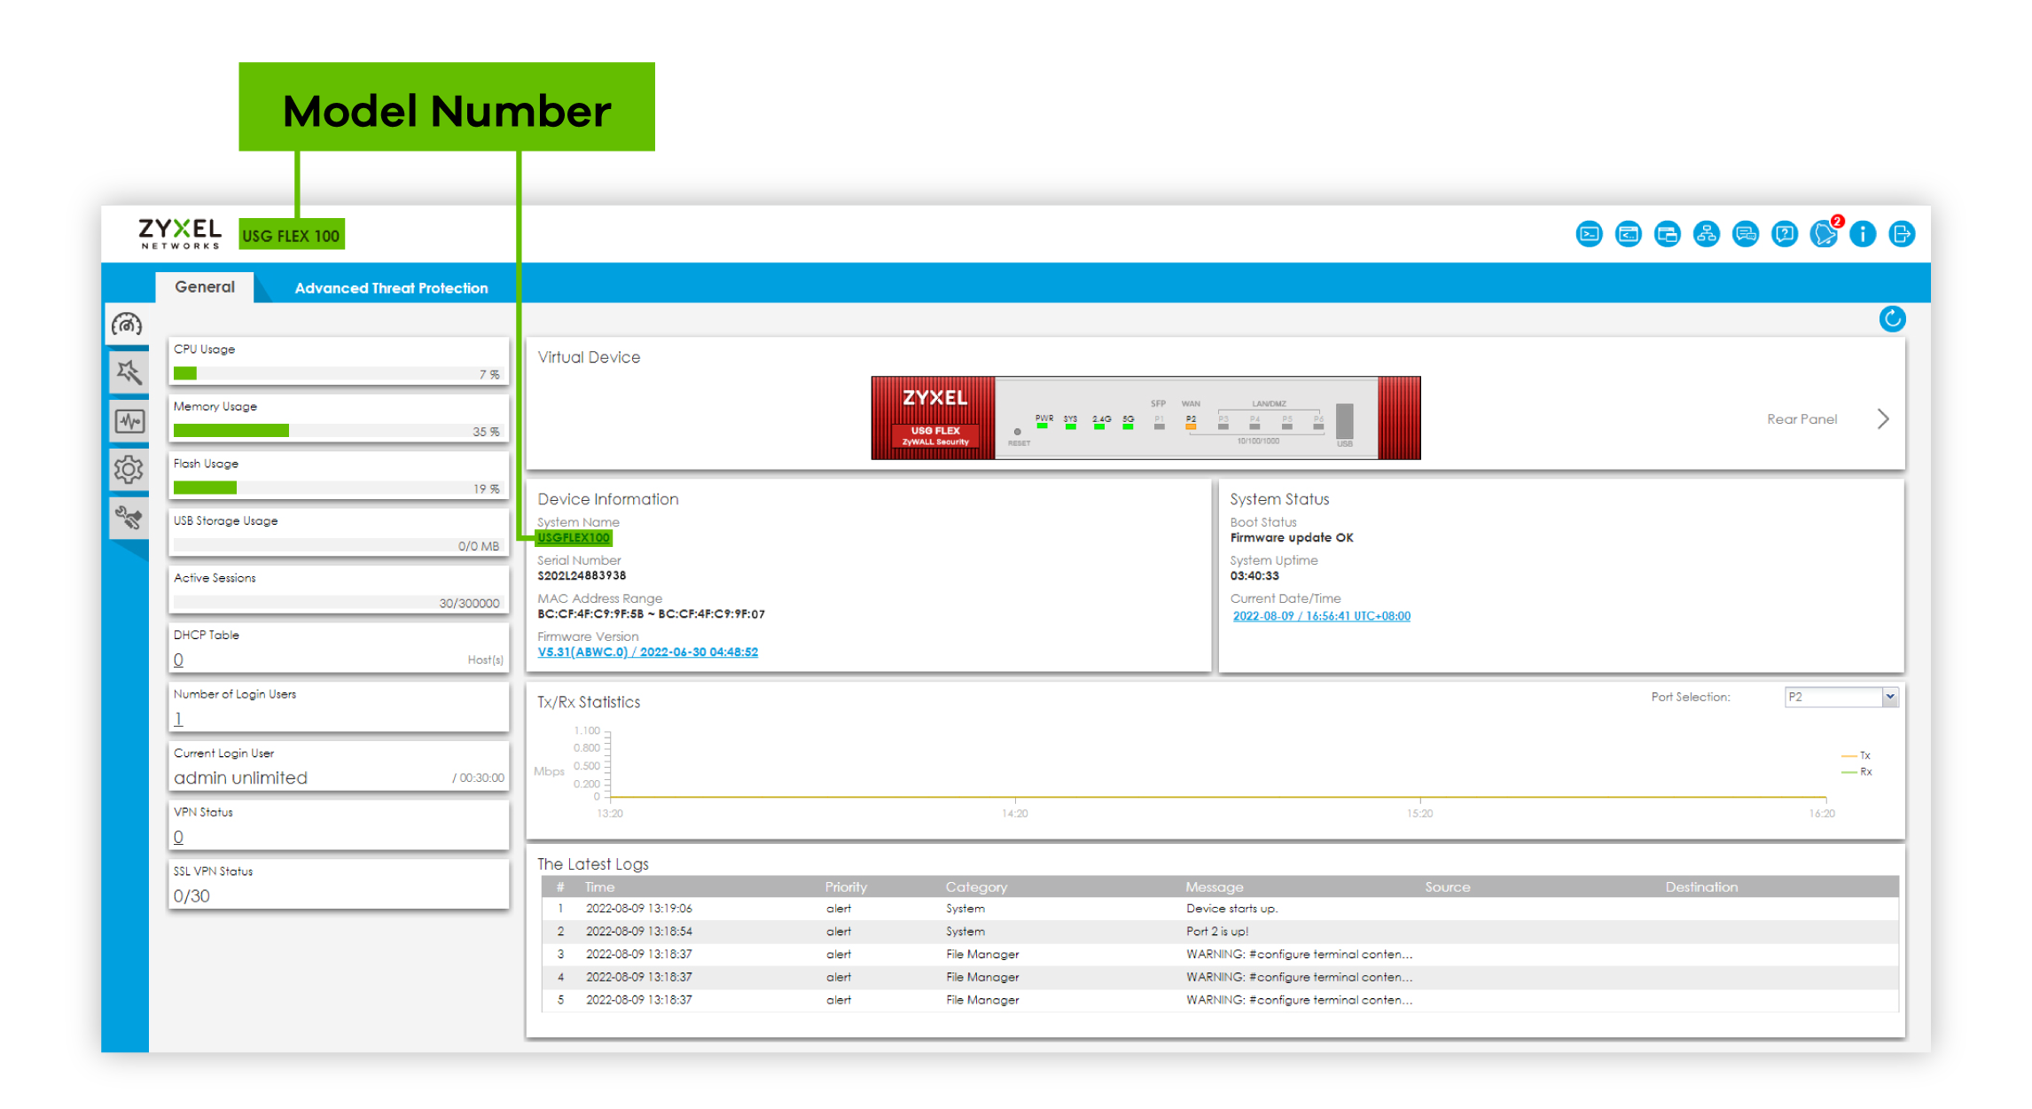Click the CPU Usage progress bar
This screenshot has height=1109, width=2032.
[338, 374]
